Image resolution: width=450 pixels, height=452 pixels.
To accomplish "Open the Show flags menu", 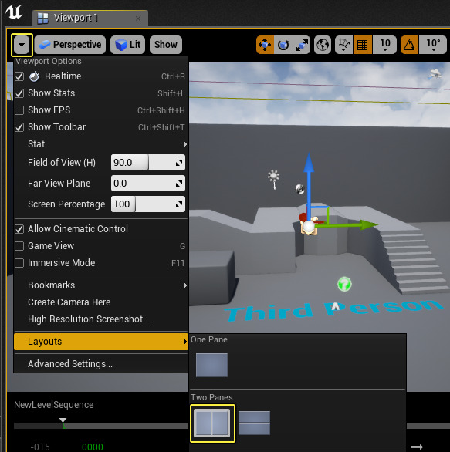I will point(166,45).
